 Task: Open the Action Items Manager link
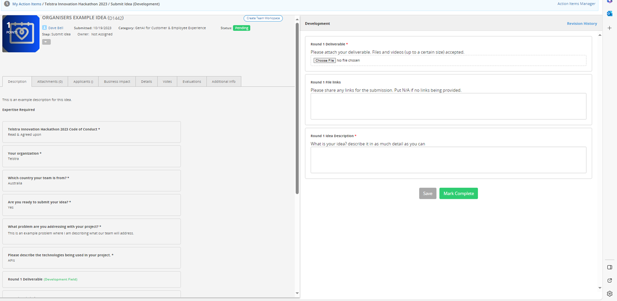[x=576, y=4]
